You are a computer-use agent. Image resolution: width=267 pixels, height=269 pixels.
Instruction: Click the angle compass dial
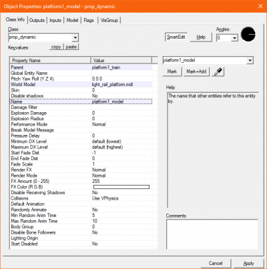[248, 34]
